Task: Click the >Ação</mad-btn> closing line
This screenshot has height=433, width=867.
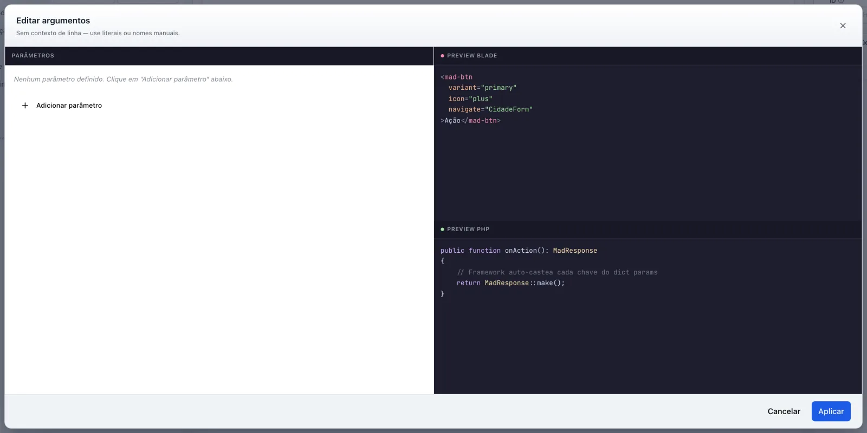Action: (470, 120)
